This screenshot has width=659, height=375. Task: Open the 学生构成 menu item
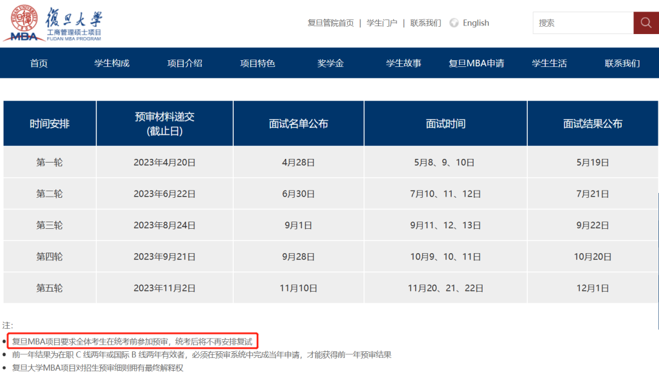tap(112, 63)
